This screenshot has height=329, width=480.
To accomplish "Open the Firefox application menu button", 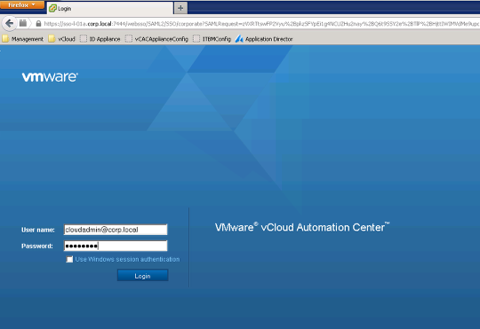I will pyautogui.click(x=22, y=4).
